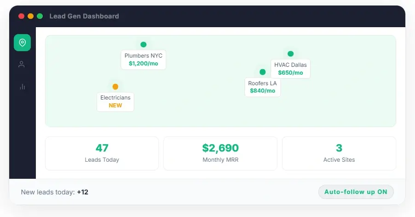Open the $2,690 Monthly MRR card
This screenshot has height=217, width=415.
click(220, 153)
